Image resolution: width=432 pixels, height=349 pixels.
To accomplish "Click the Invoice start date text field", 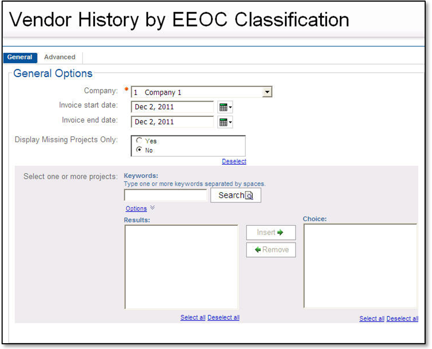I will coord(172,107).
